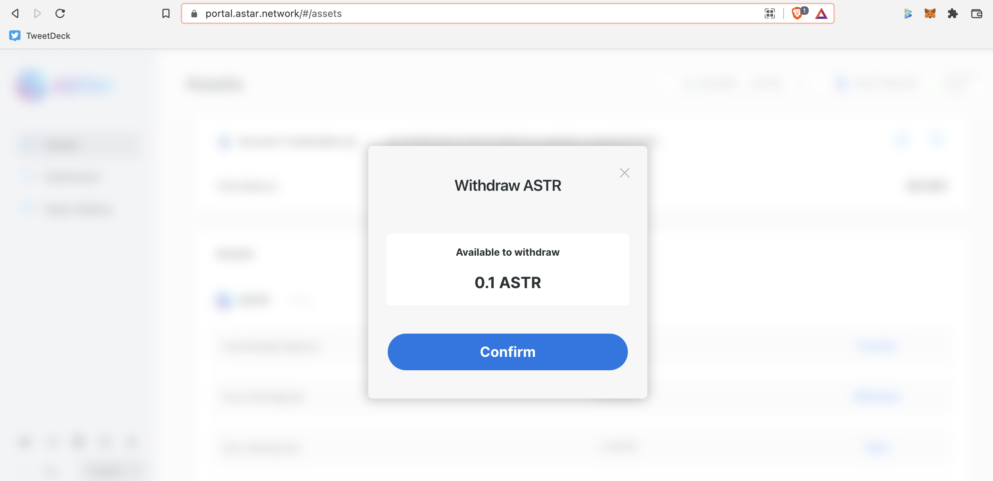The height and width of the screenshot is (481, 993).
Task: Open the Brave Wallet icon
Action: (976, 14)
